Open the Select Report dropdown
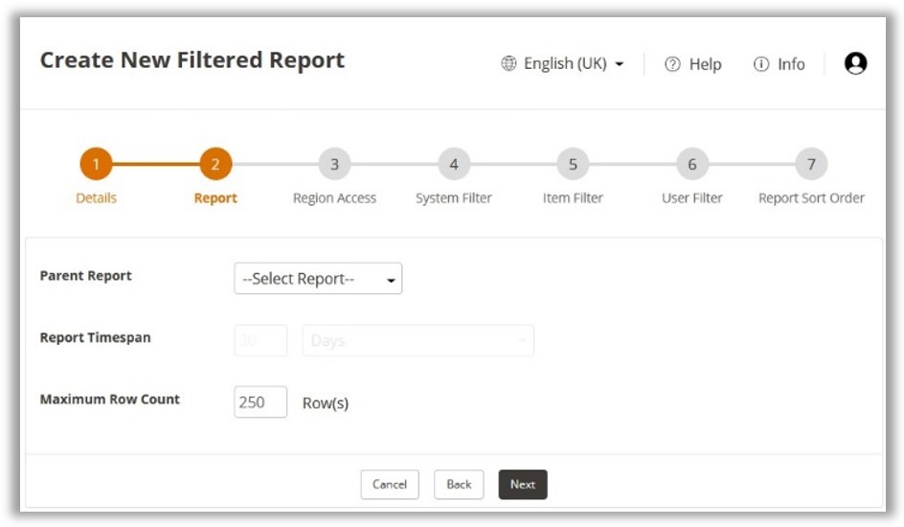 click(318, 279)
